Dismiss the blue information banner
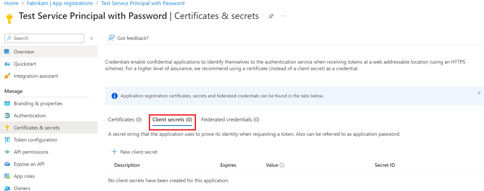 click(479, 93)
